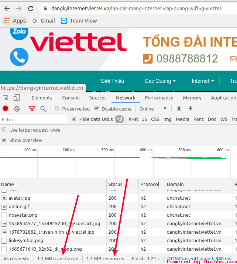237x264 pixels.
Task: Click the padlock site security icon
Action: (45, 9)
